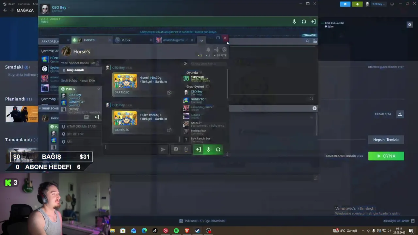This screenshot has width=418, height=235.
Task: Grab the member list scrollbar
Action: coord(227,83)
